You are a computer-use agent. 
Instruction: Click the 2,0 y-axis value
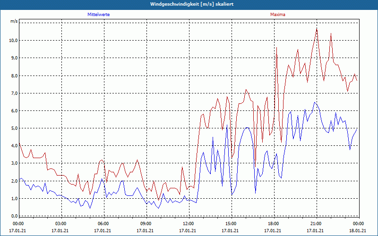pos(14,181)
